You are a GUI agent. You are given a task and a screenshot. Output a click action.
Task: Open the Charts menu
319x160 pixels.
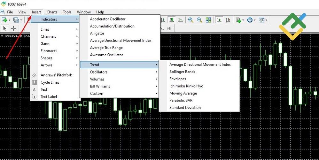coord(52,12)
